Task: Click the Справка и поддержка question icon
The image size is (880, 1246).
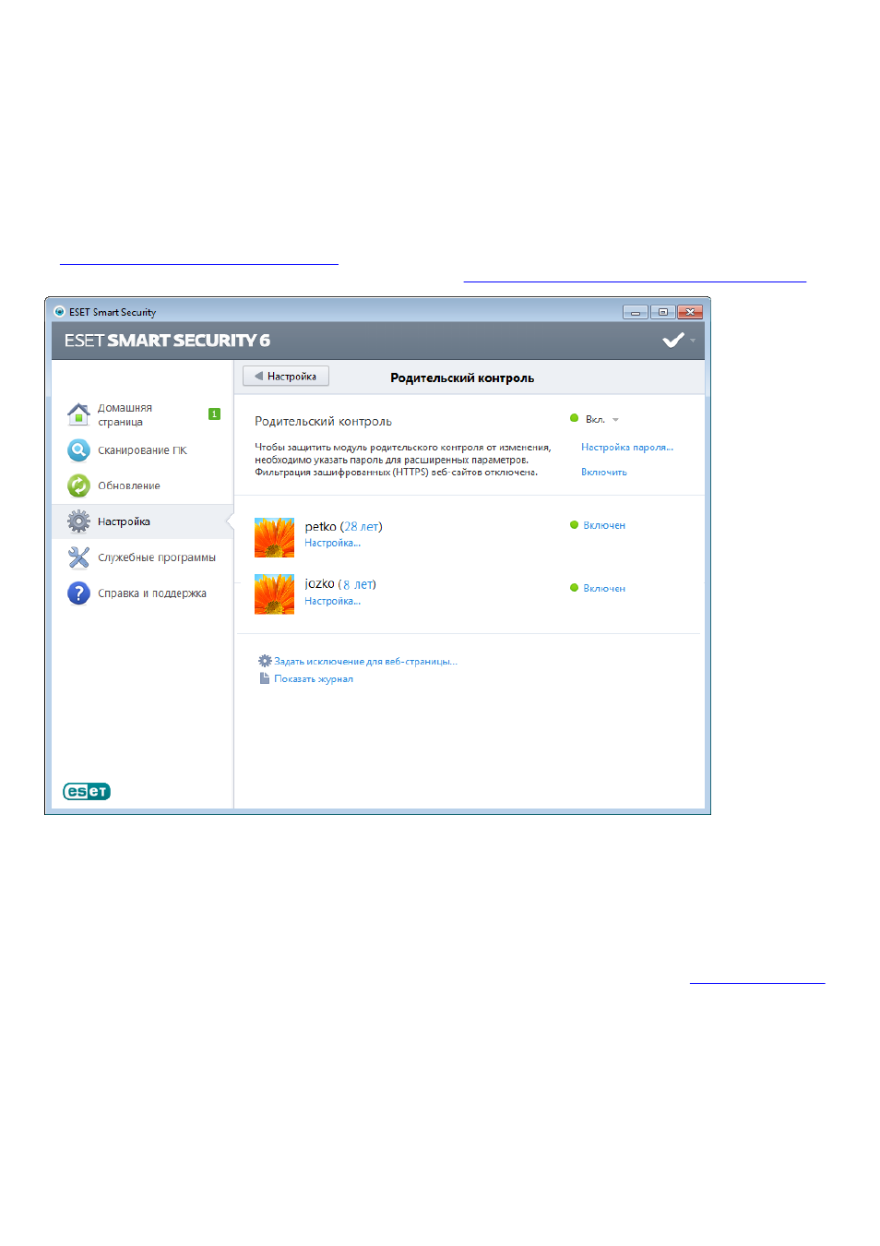Action: coord(78,593)
